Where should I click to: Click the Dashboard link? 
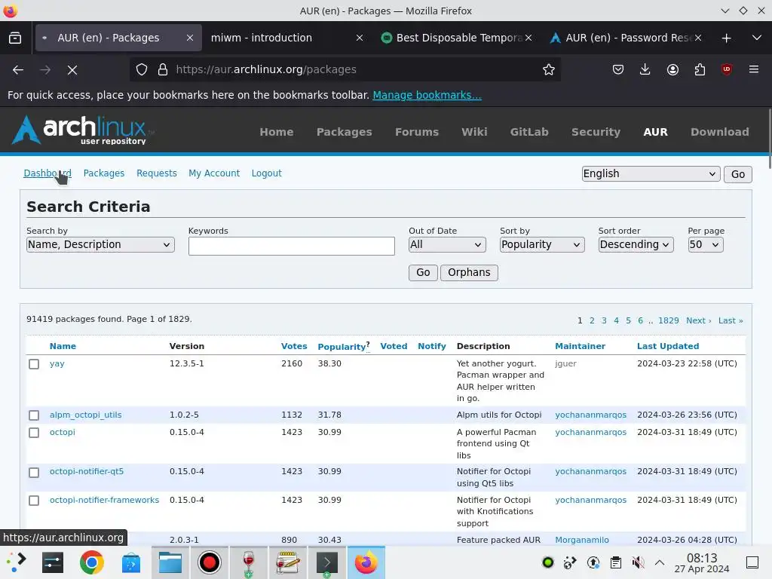tap(47, 173)
